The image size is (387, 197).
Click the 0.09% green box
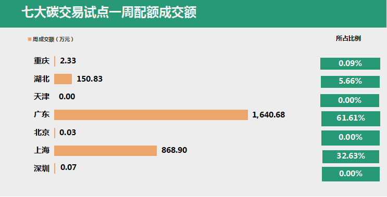point(350,63)
